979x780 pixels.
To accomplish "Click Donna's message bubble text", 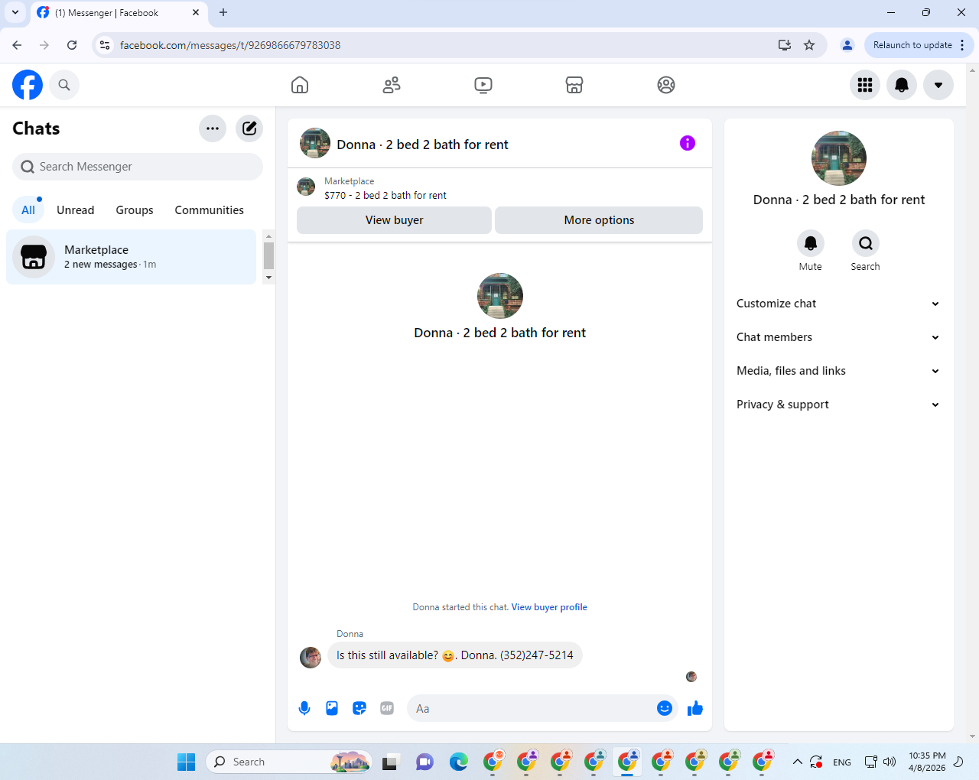I will tap(455, 655).
